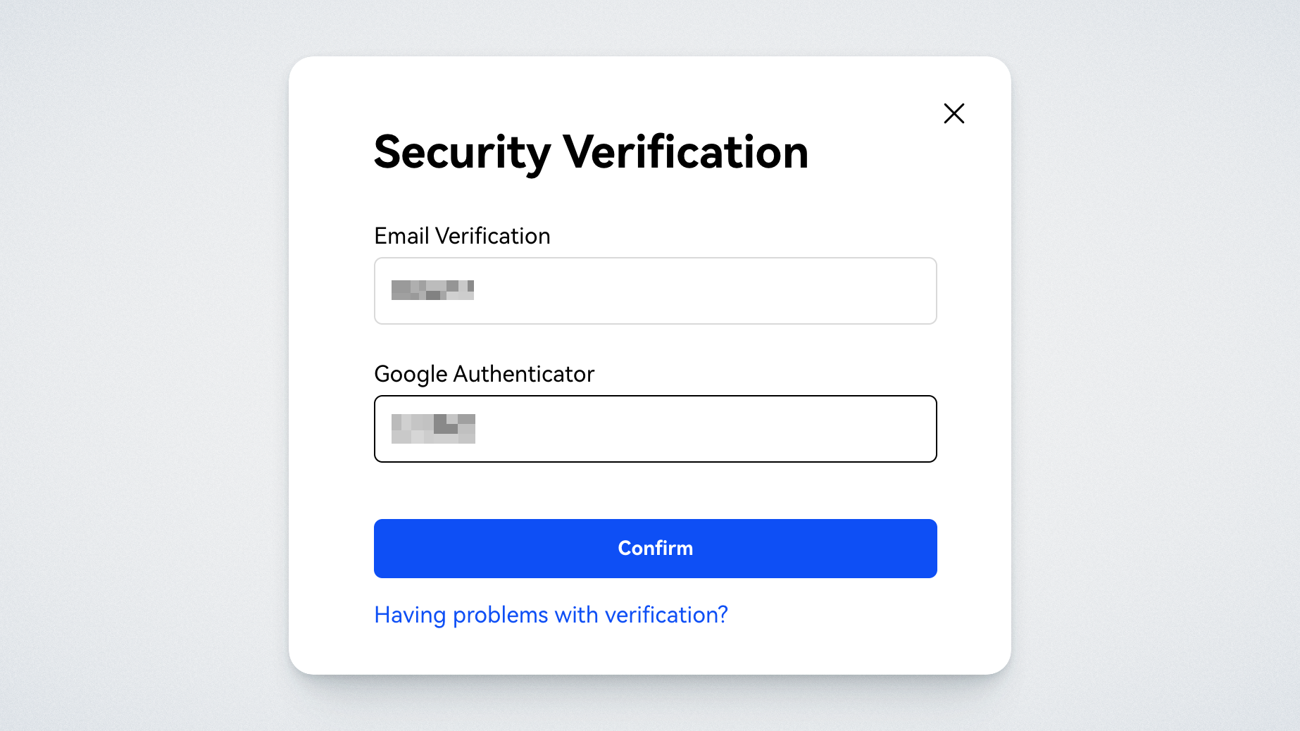Click the Email Verification input field
This screenshot has width=1300, height=731.
pyautogui.click(x=655, y=291)
